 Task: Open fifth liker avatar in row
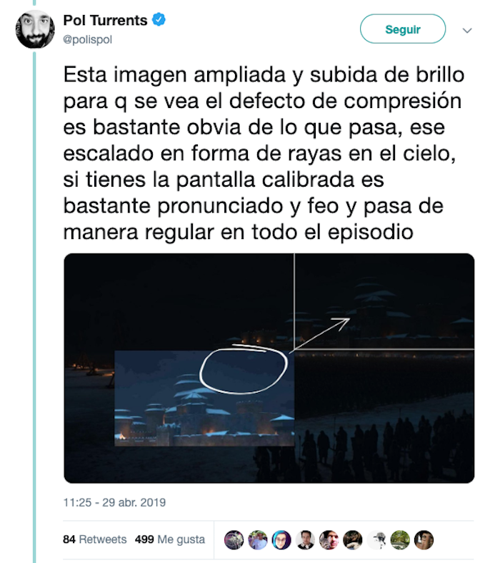pos(329,539)
